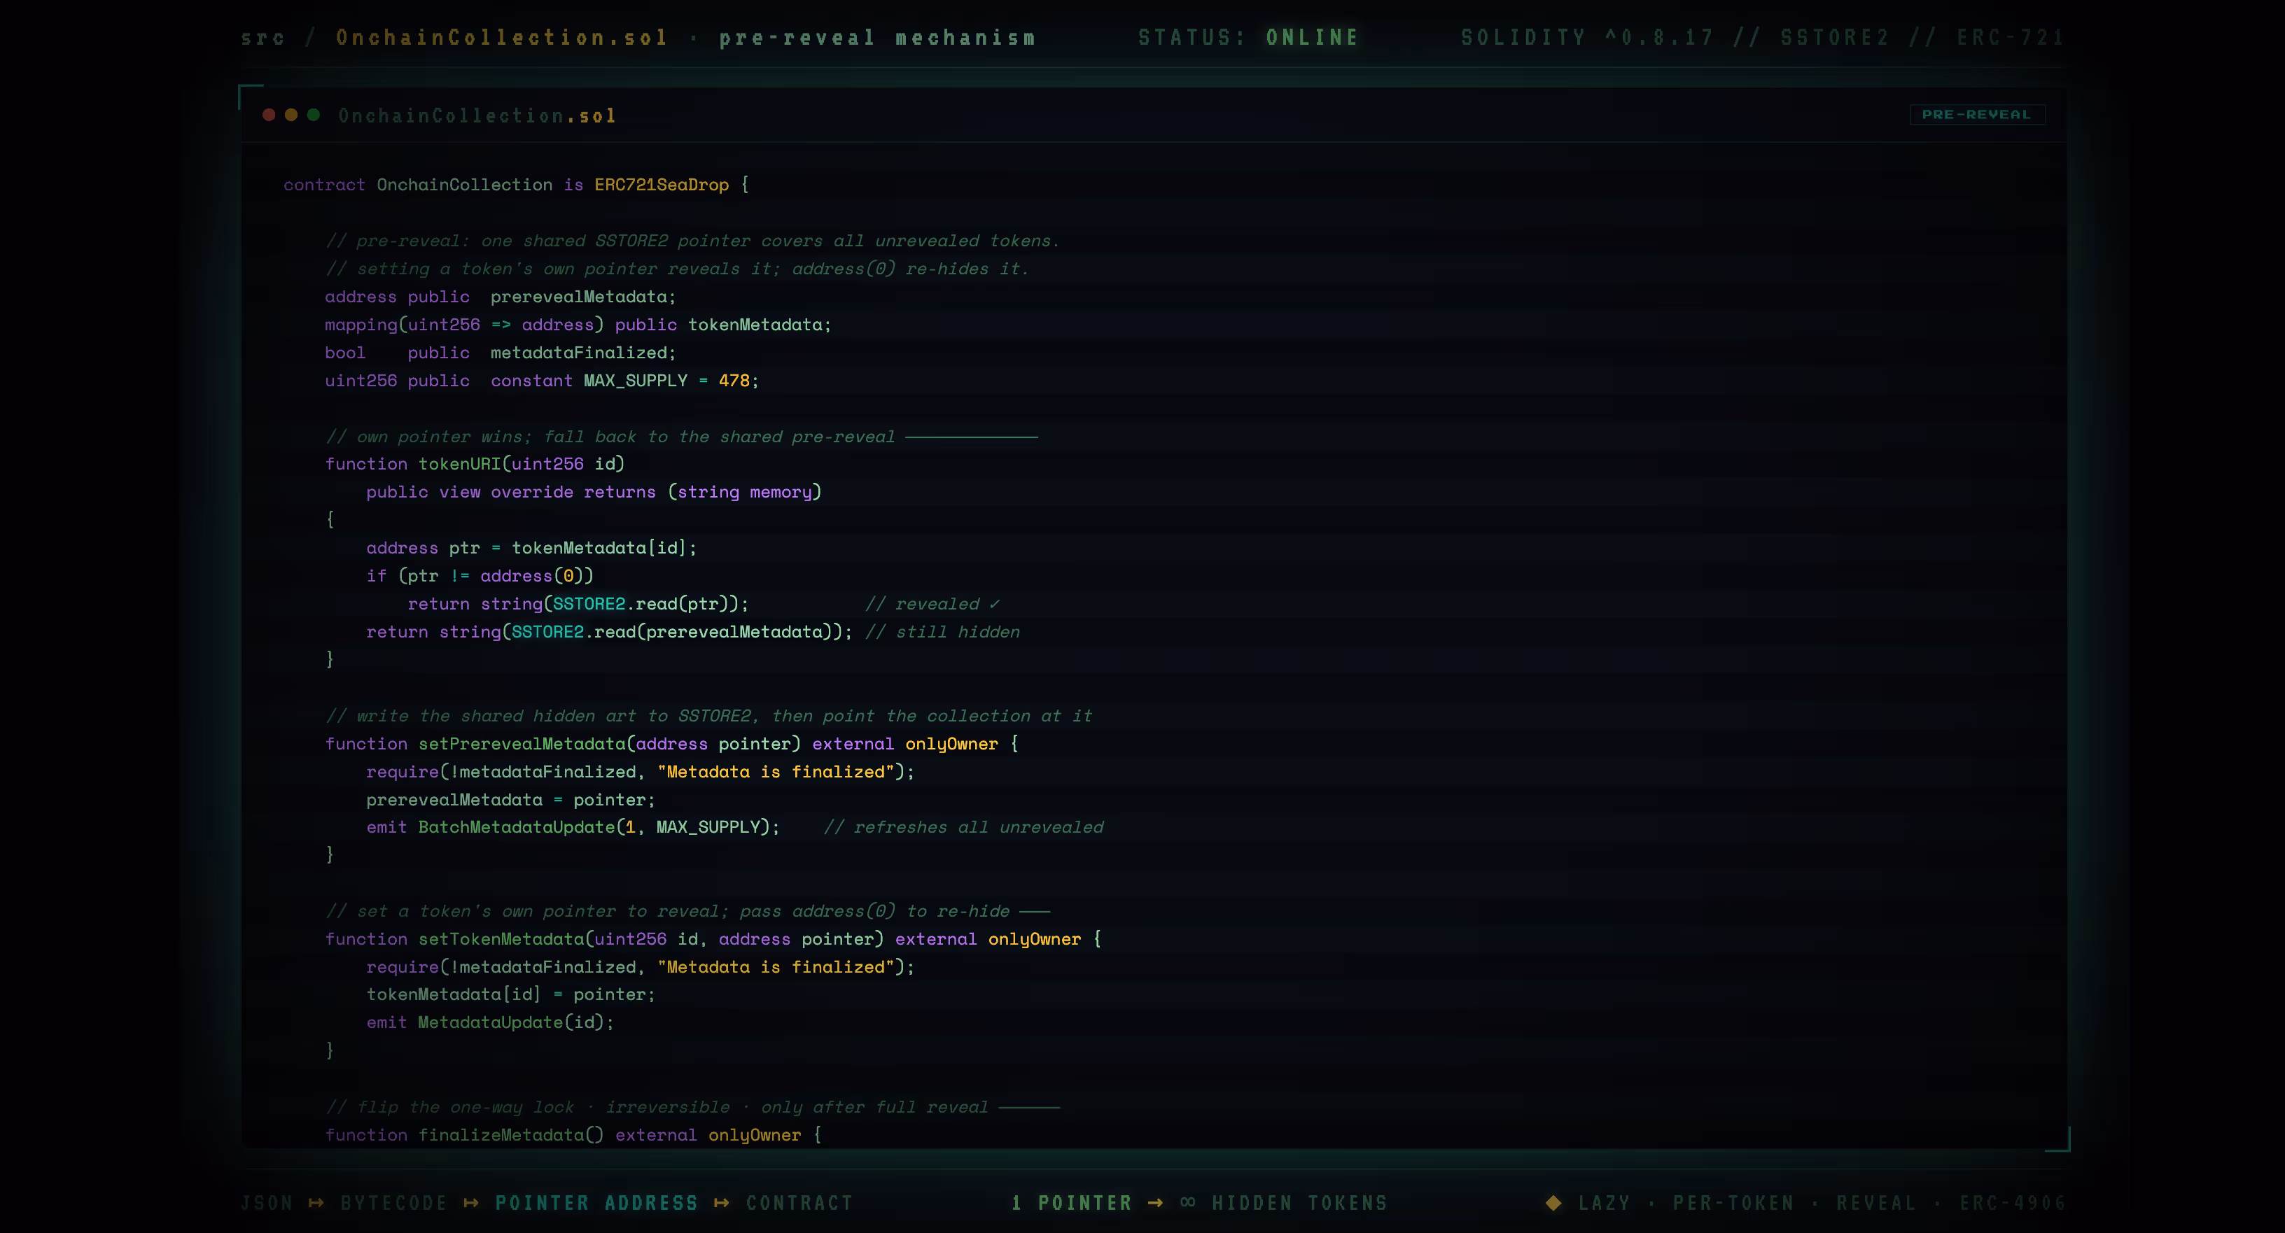Select OnchainCollection.sol in the top breadcrumb
This screenshot has height=1233, width=2285.
tap(501, 38)
